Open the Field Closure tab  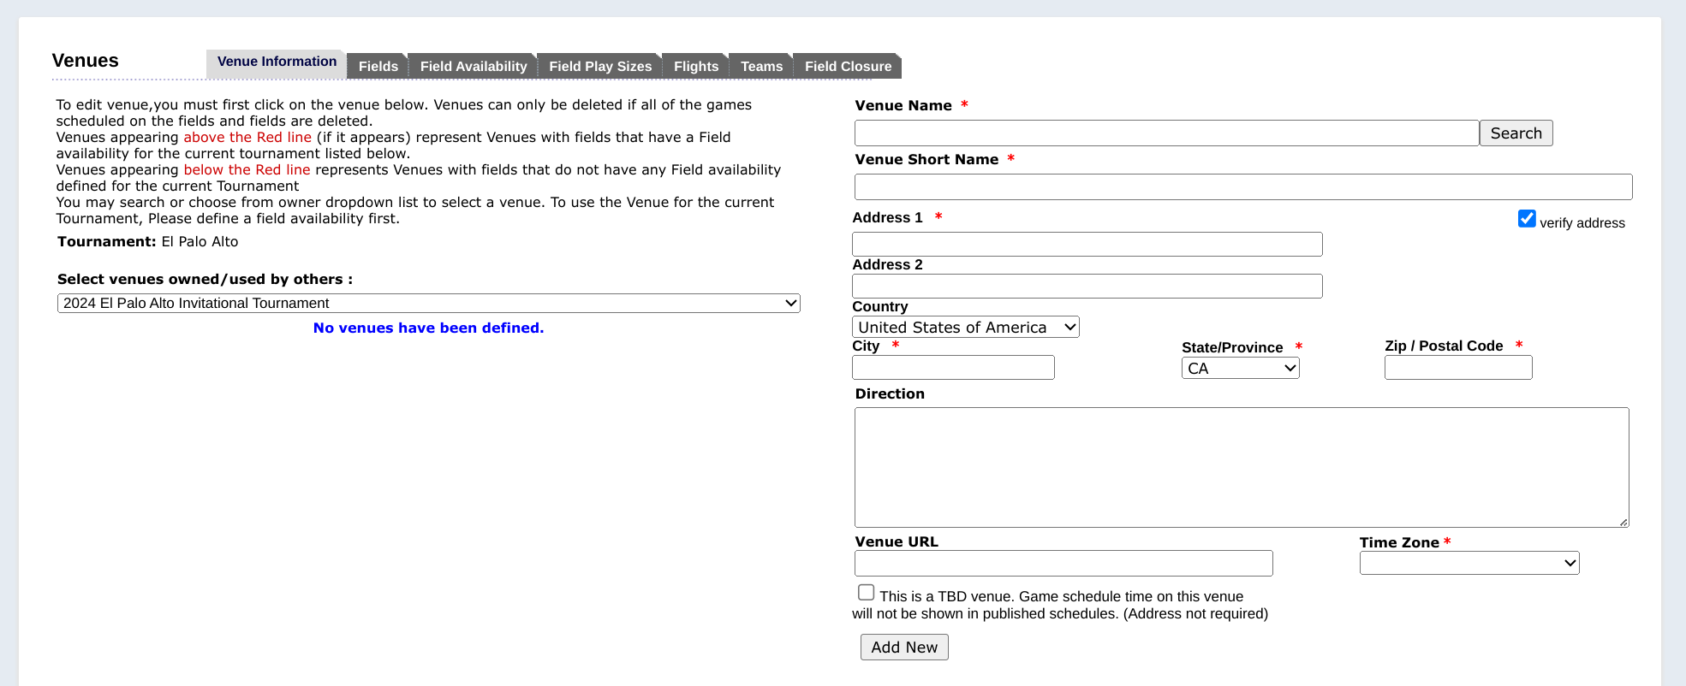[847, 67]
